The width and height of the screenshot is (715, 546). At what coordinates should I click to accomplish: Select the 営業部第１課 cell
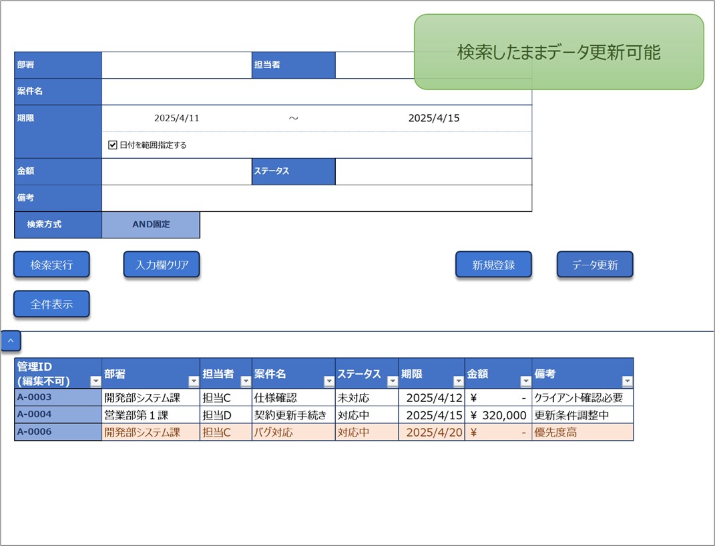(151, 415)
